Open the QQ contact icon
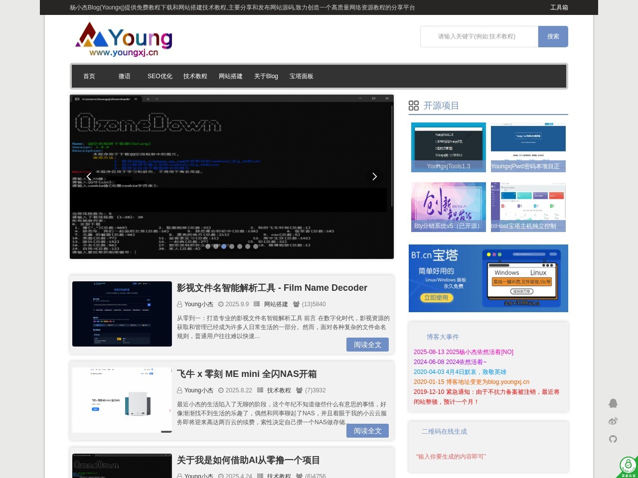Screen dimensions: 638x478 [x=613, y=403]
